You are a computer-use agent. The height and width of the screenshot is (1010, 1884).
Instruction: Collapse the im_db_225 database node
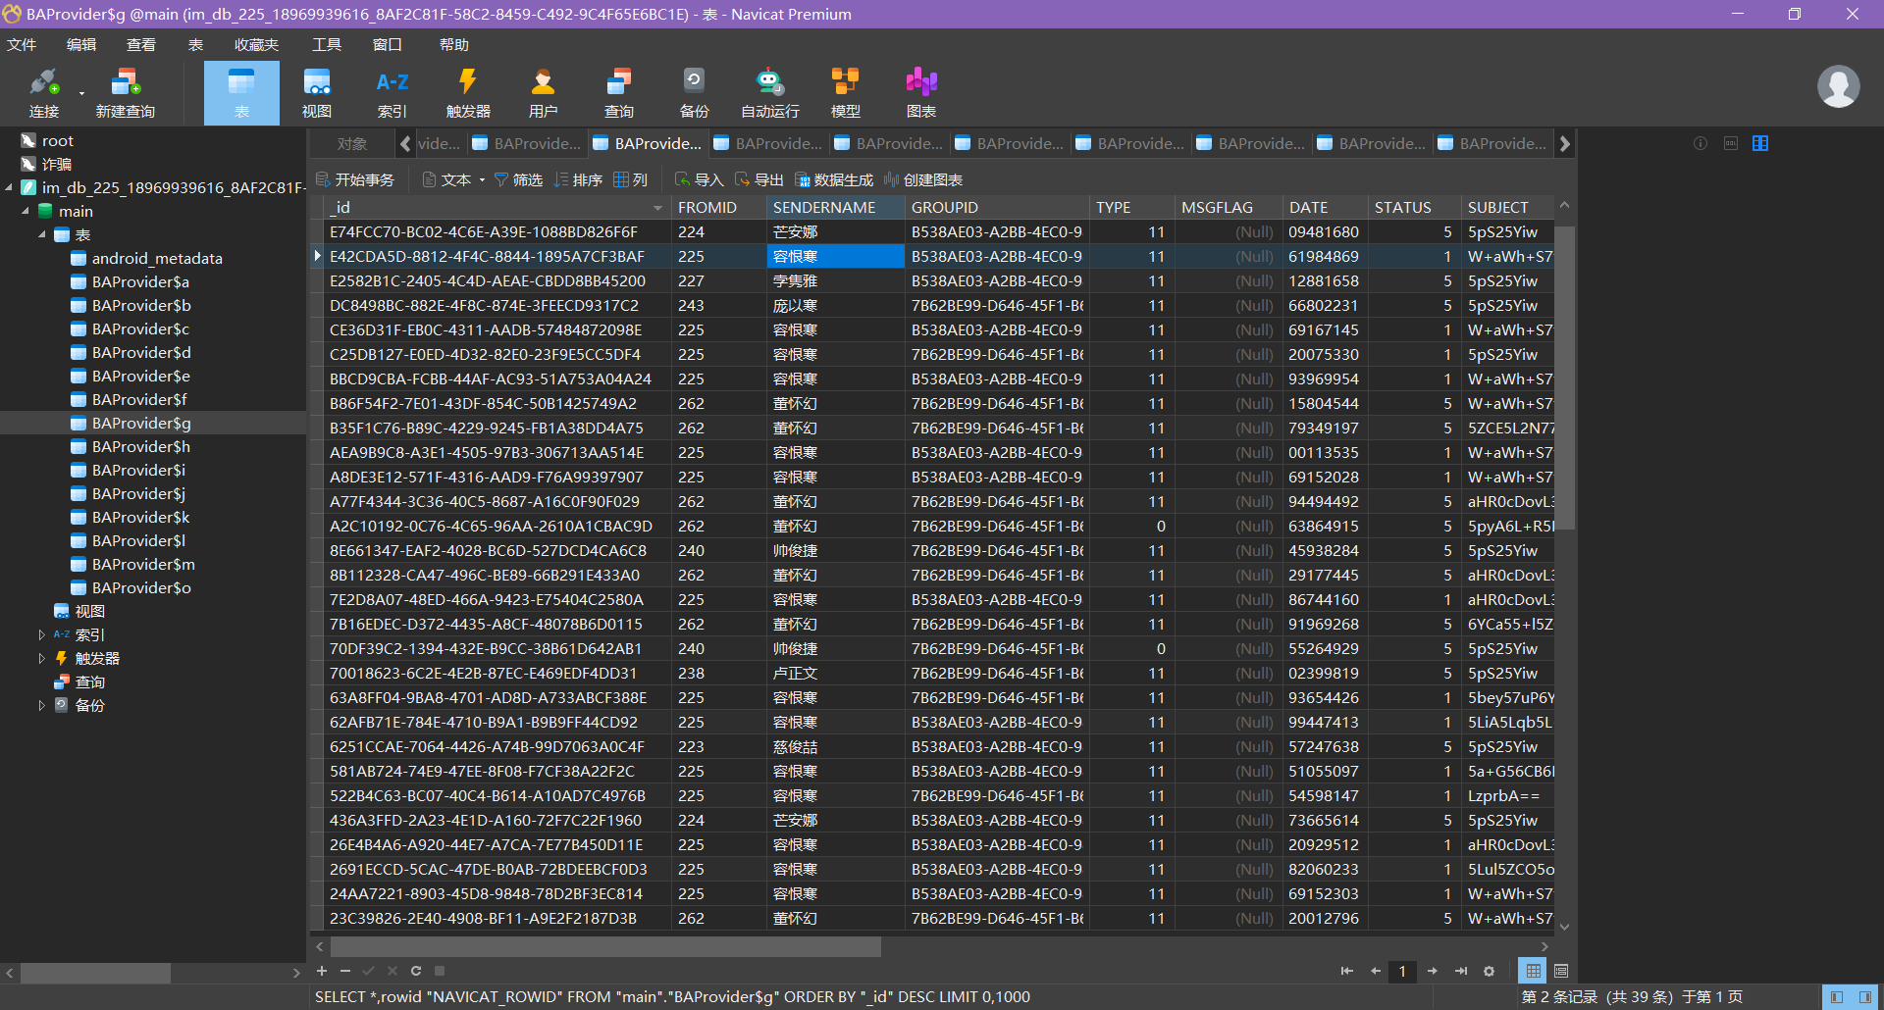pyautogui.click(x=9, y=187)
